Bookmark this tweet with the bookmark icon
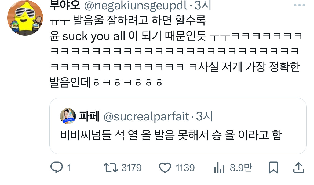Viewport: 314px width, 185px height. 273,168
